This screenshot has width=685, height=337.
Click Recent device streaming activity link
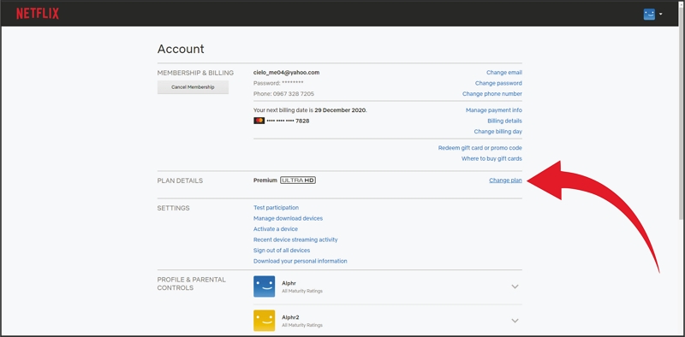click(295, 239)
